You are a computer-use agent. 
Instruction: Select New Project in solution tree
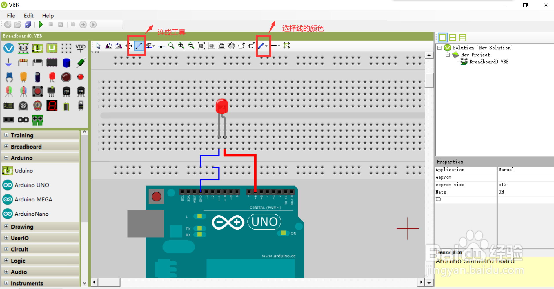475,55
